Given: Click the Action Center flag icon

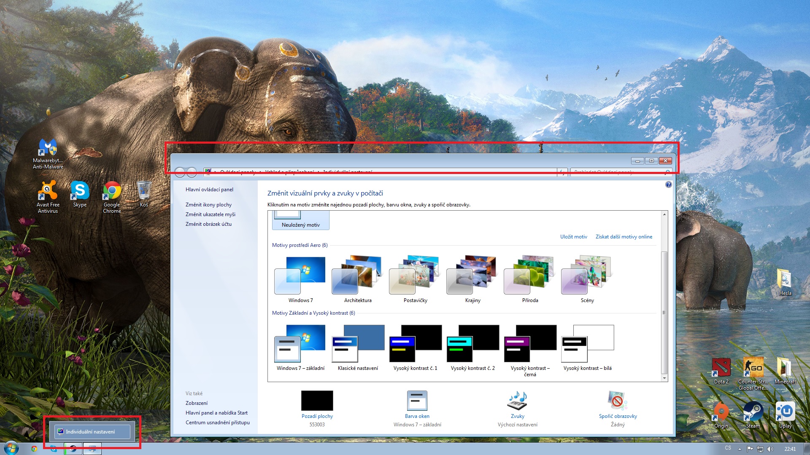Looking at the screenshot, I should click(750, 449).
